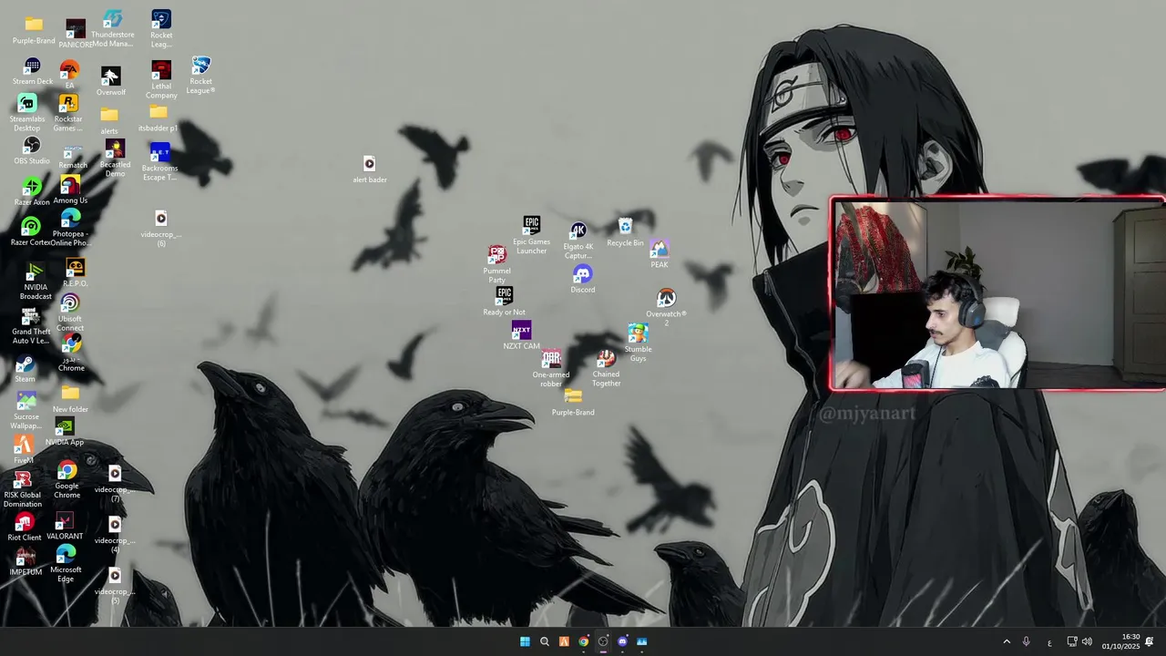
Task: Open the Purple-Brand folder in the top-left corner
Action: click(x=34, y=30)
